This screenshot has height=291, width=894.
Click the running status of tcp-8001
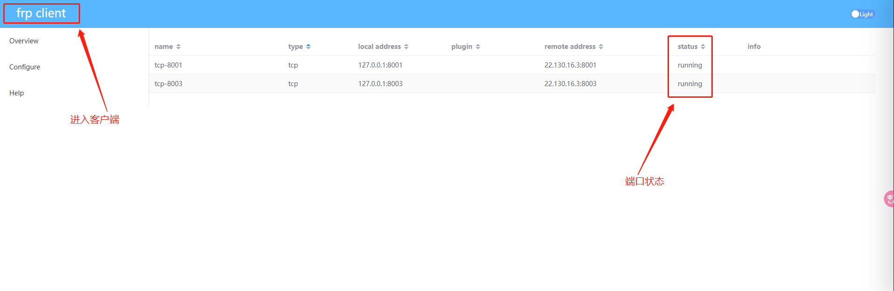pyautogui.click(x=689, y=65)
